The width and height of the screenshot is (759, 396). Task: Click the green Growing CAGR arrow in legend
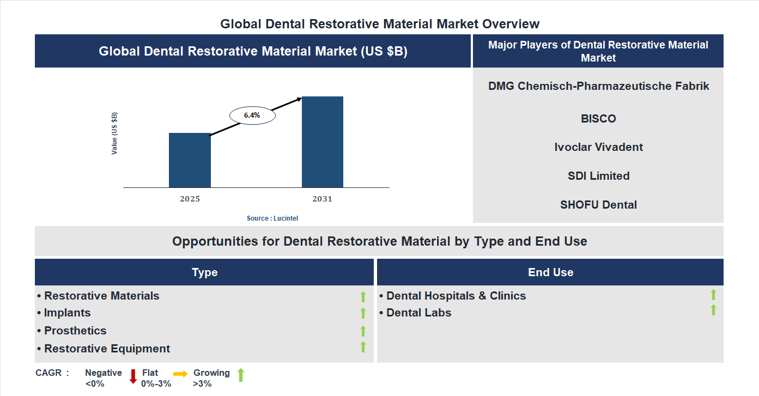tap(240, 375)
